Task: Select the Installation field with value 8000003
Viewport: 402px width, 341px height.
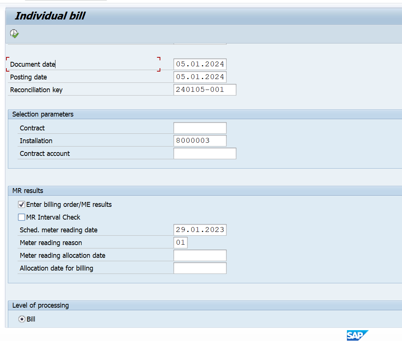Action: [200, 141]
